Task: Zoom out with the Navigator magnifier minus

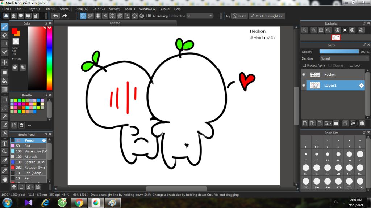Action: [x=328, y=30]
